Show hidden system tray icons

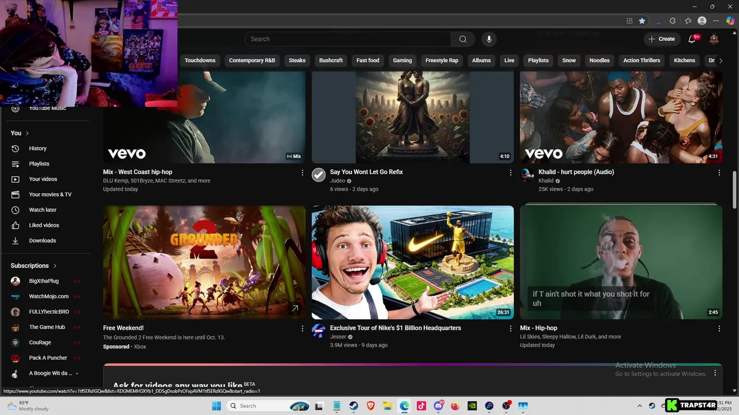pyautogui.click(x=640, y=406)
